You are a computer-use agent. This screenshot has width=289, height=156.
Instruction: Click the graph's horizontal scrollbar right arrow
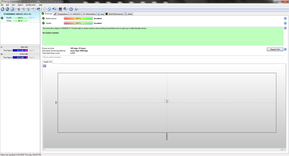click(x=285, y=149)
